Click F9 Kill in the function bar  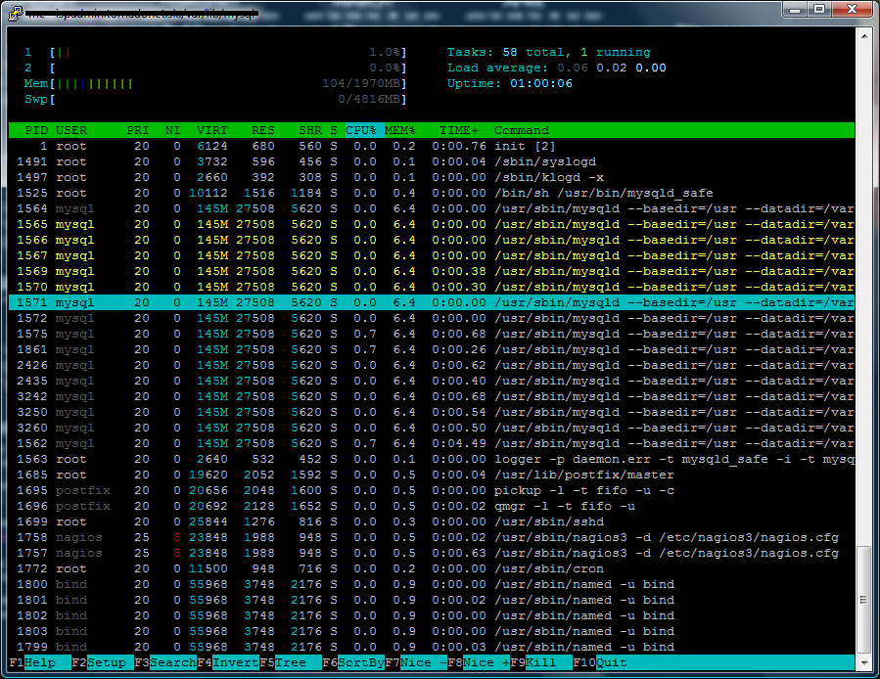coord(541,662)
